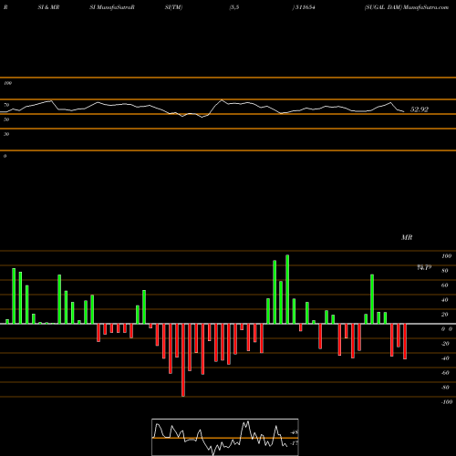Viewport: 456px width, 456px height.
Task: Click the RSI panel 0 axis label
Action: coord(5,156)
